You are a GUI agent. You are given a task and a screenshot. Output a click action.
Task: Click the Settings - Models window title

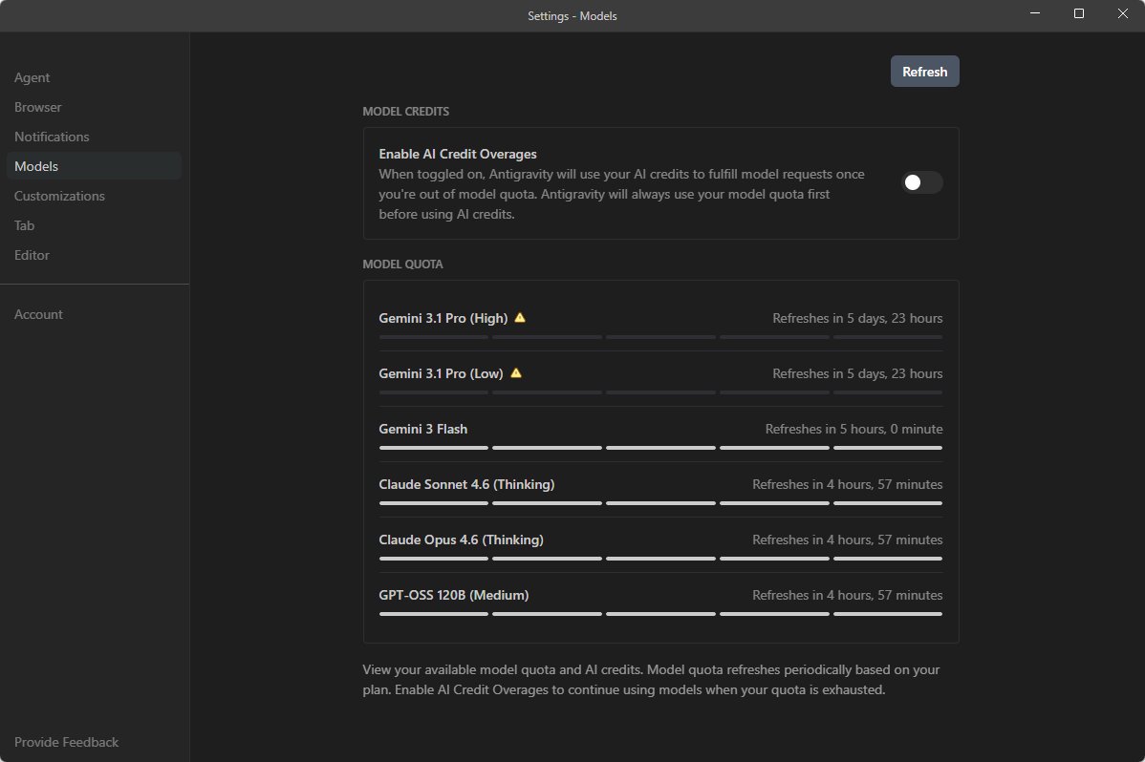572,16
